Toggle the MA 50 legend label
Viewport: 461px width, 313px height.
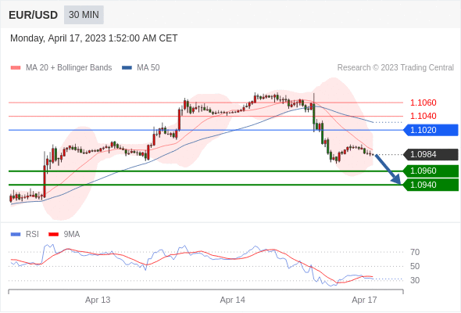tap(148, 68)
